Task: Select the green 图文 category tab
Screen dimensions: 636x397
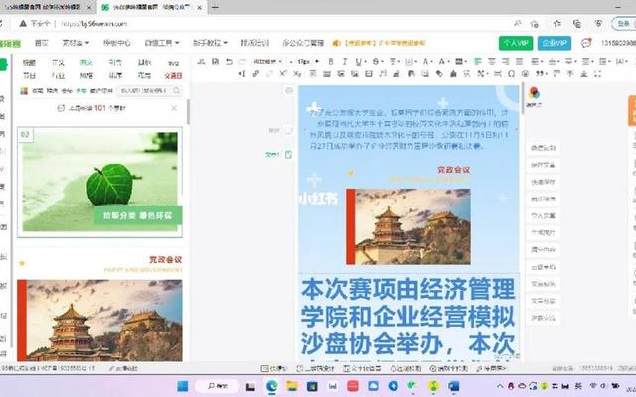Action: (x=86, y=63)
